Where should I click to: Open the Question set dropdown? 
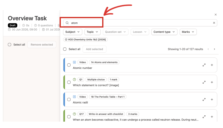click(116, 32)
